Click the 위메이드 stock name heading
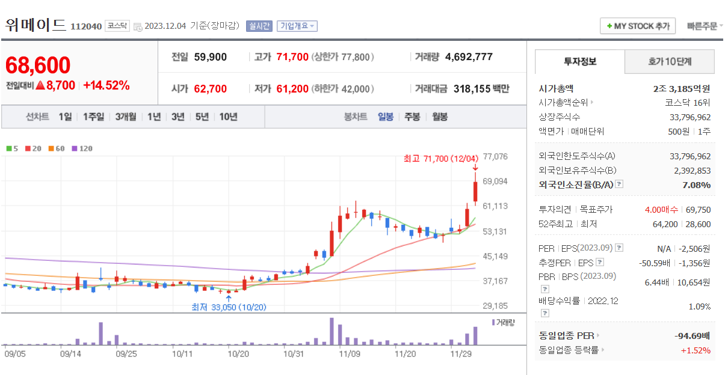Viewport: 725px width, 375px height. [35, 25]
